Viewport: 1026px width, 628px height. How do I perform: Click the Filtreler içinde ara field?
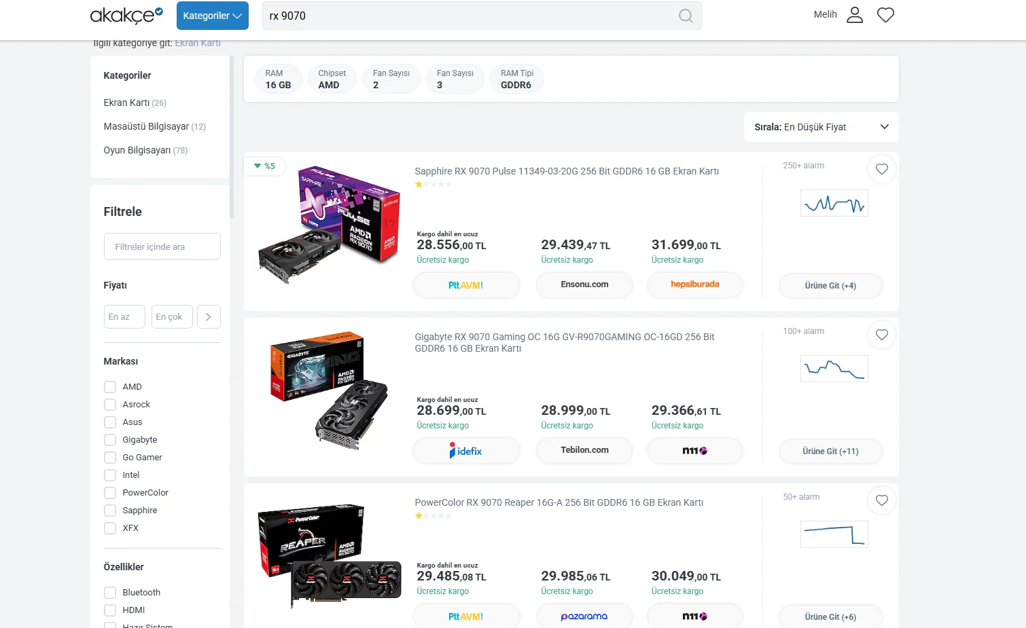tap(162, 246)
